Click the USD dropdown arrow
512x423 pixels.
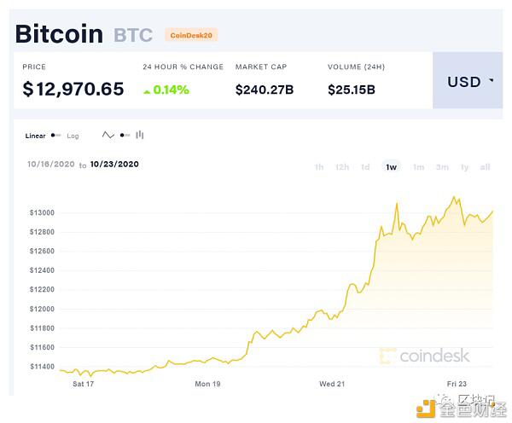(492, 82)
